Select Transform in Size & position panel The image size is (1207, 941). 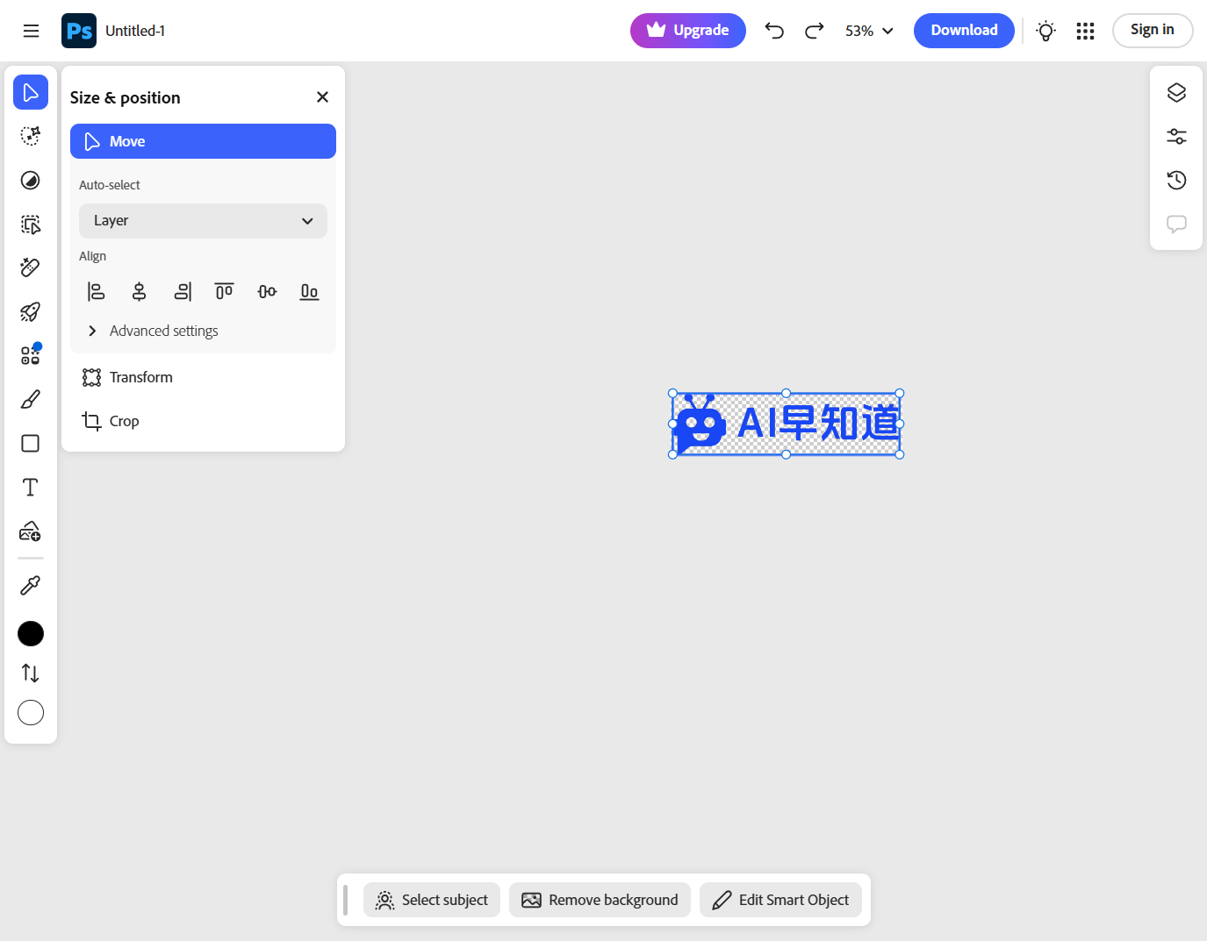click(140, 377)
